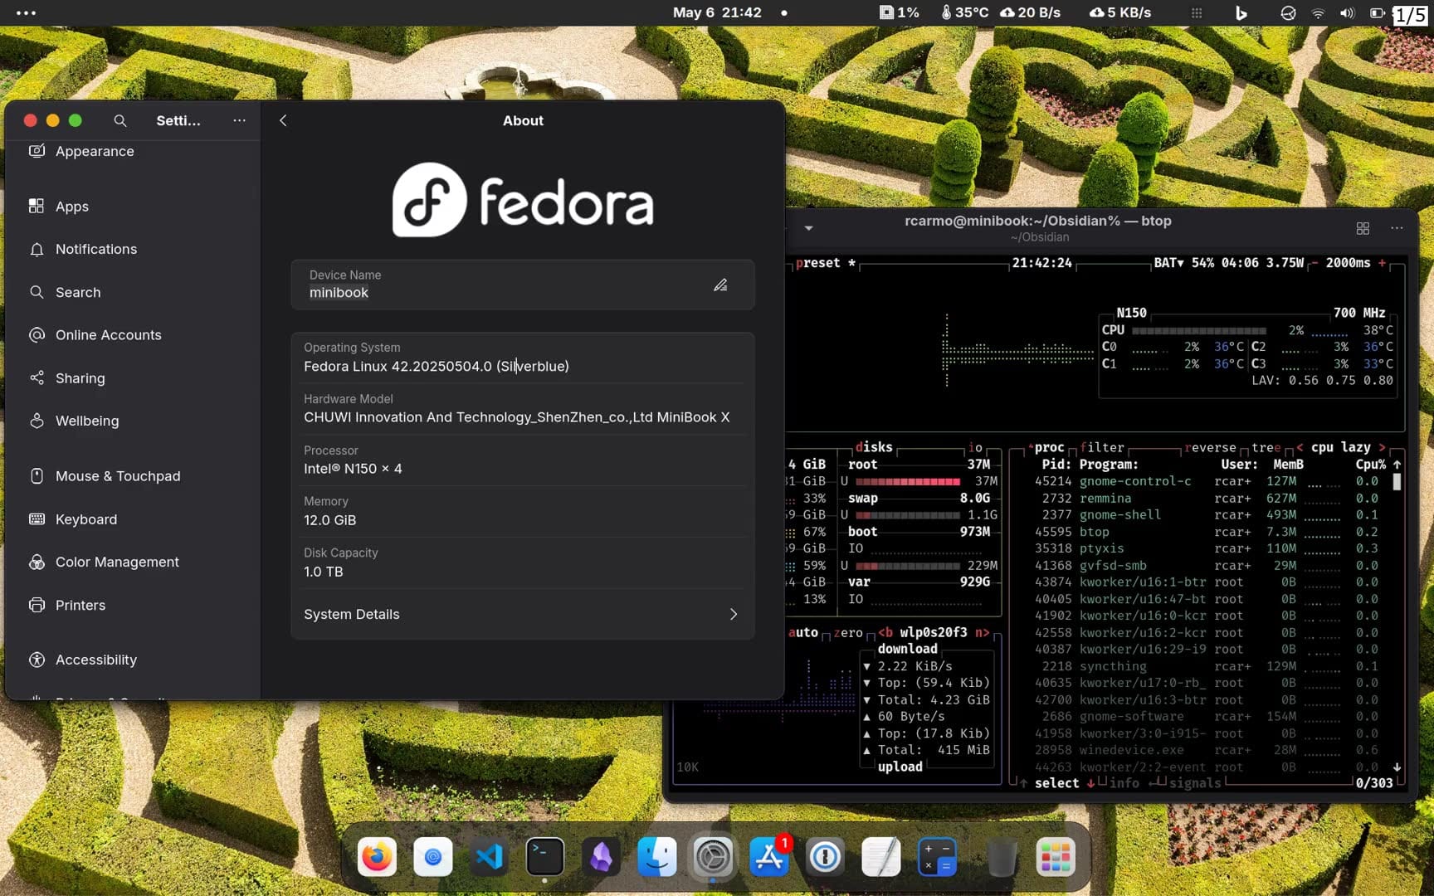The height and width of the screenshot is (896, 1434).
Task: Click the Device Name field showing minibook
Action: [x=523, y=285]
